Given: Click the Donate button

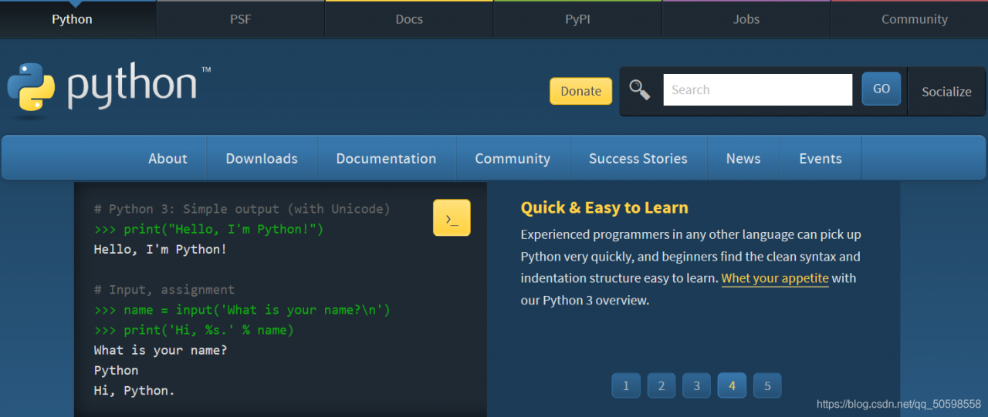Looking at the screenshot, I should pyautogui.click(x=580, y=91).
